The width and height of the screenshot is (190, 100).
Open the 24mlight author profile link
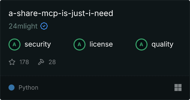(x=23, y=26)
